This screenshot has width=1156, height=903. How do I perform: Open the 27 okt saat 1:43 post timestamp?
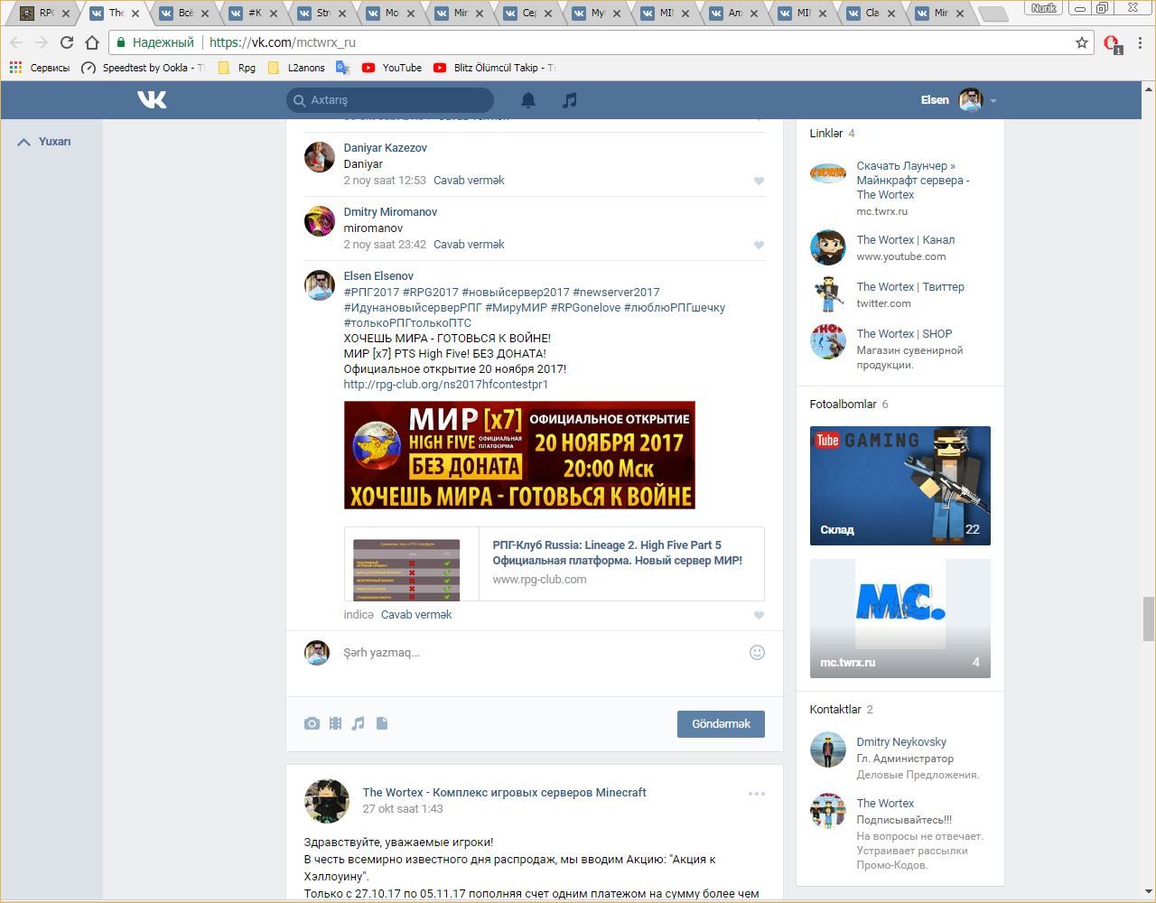(x=403, y=809)
